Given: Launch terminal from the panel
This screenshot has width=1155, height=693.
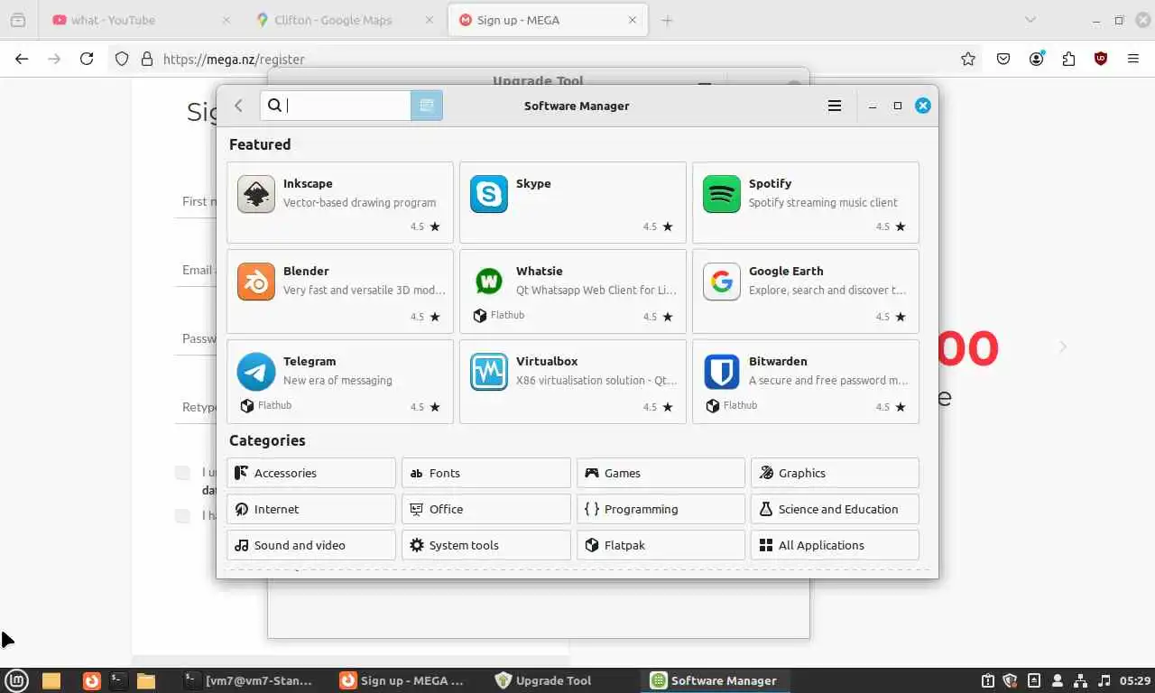Looking at the screenshot, I should (x=118, y=680).
